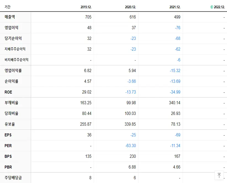Click the 주당배당금 row label
Screen dimensions: 227x183
click(x=13, y=178)
